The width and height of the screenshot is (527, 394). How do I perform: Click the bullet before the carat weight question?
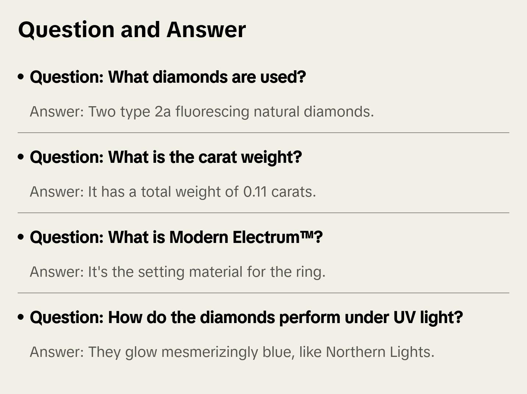pyautogui.click(x=21, y=157)
